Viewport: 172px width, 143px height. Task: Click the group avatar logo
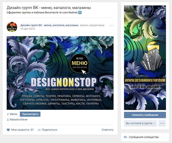[12, 27]
